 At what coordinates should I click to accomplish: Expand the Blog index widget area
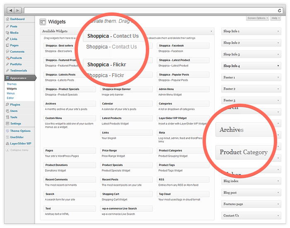[251, 181]
